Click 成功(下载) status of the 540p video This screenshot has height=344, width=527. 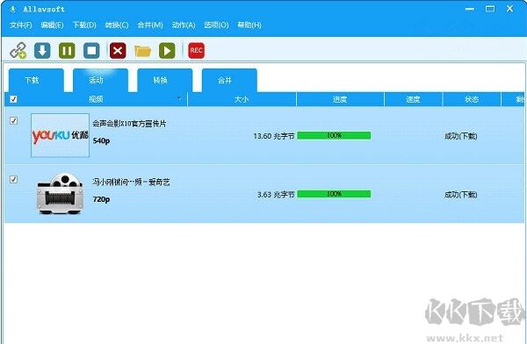[461, 136]
